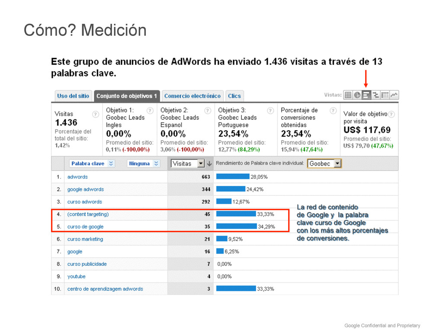443x332 pixels.
Task: Open help icon for Objetivo 2
Action: click(x=208, y=111)
